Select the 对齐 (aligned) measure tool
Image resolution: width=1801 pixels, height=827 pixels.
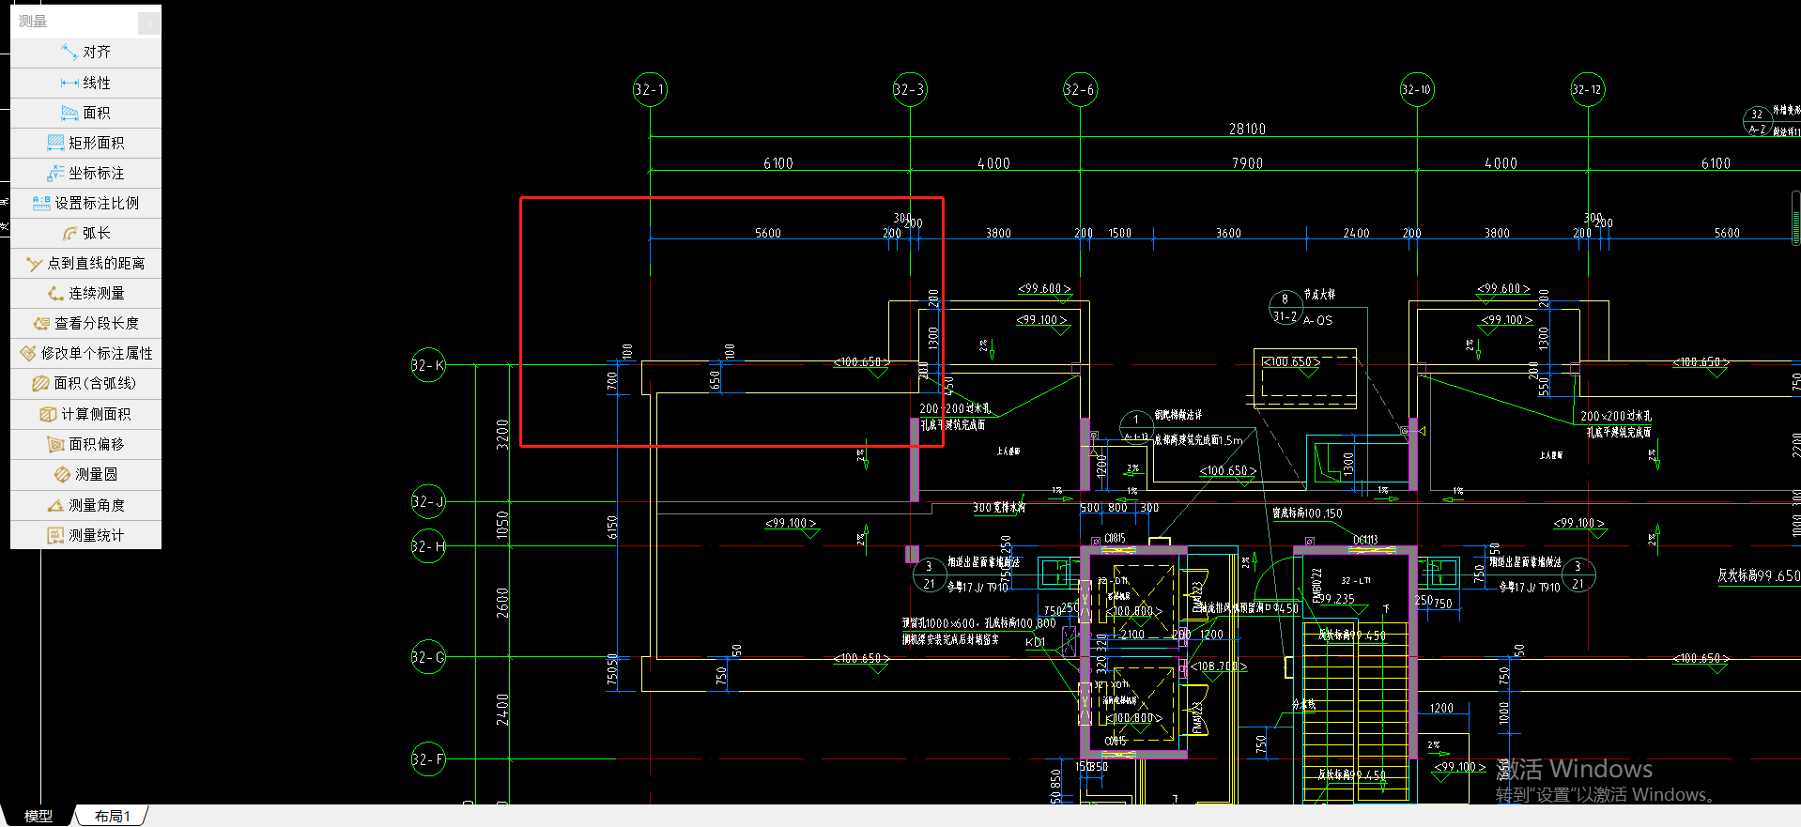click(x=85, y=53)
